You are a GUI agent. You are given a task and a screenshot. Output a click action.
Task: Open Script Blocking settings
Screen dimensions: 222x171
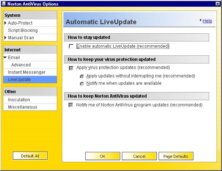click(x=23, y=30)
